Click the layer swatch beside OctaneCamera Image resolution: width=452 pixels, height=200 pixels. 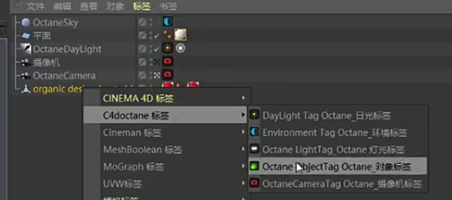142,75
